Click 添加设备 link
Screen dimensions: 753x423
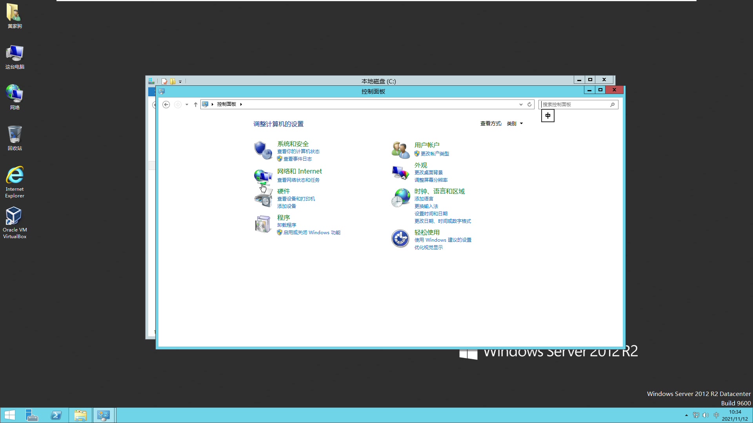tap(286, 206)
